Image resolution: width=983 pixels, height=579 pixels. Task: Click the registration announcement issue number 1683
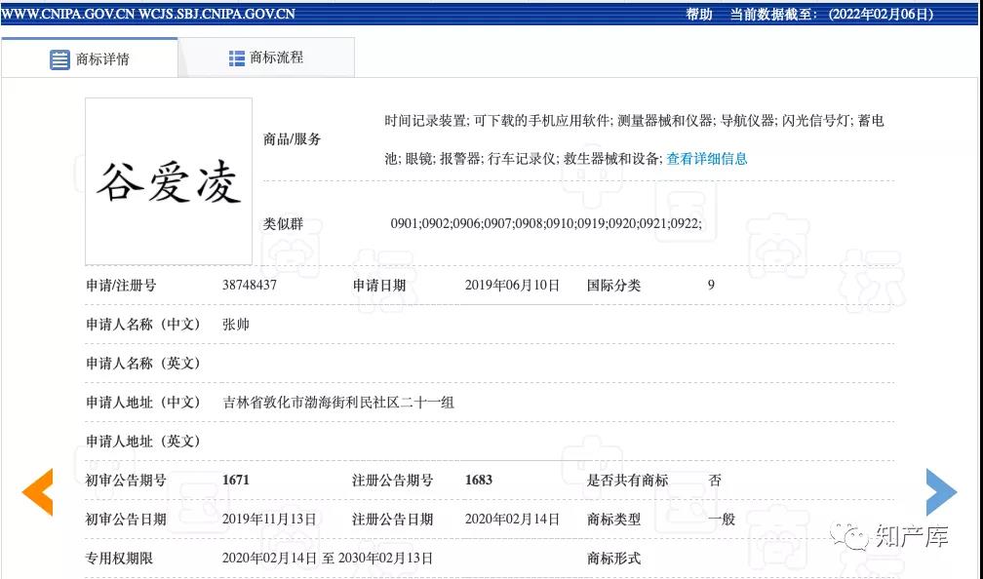point(479,480)
